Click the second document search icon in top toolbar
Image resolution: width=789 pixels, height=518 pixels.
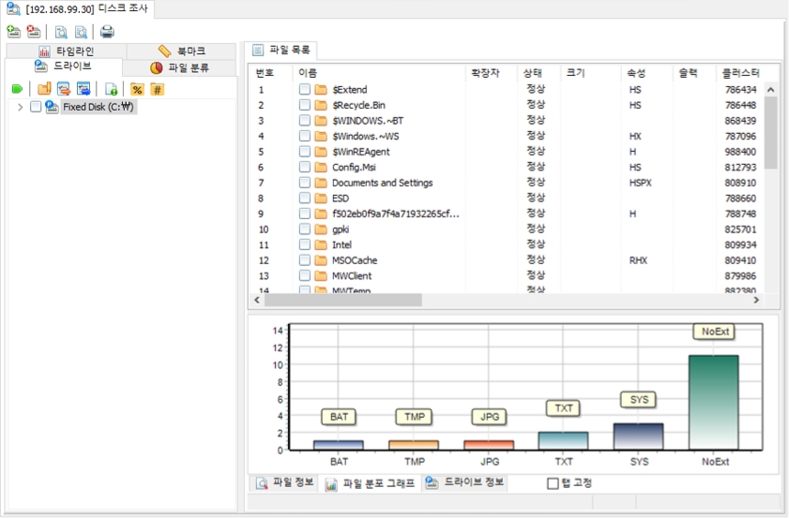tap(81, 32)
